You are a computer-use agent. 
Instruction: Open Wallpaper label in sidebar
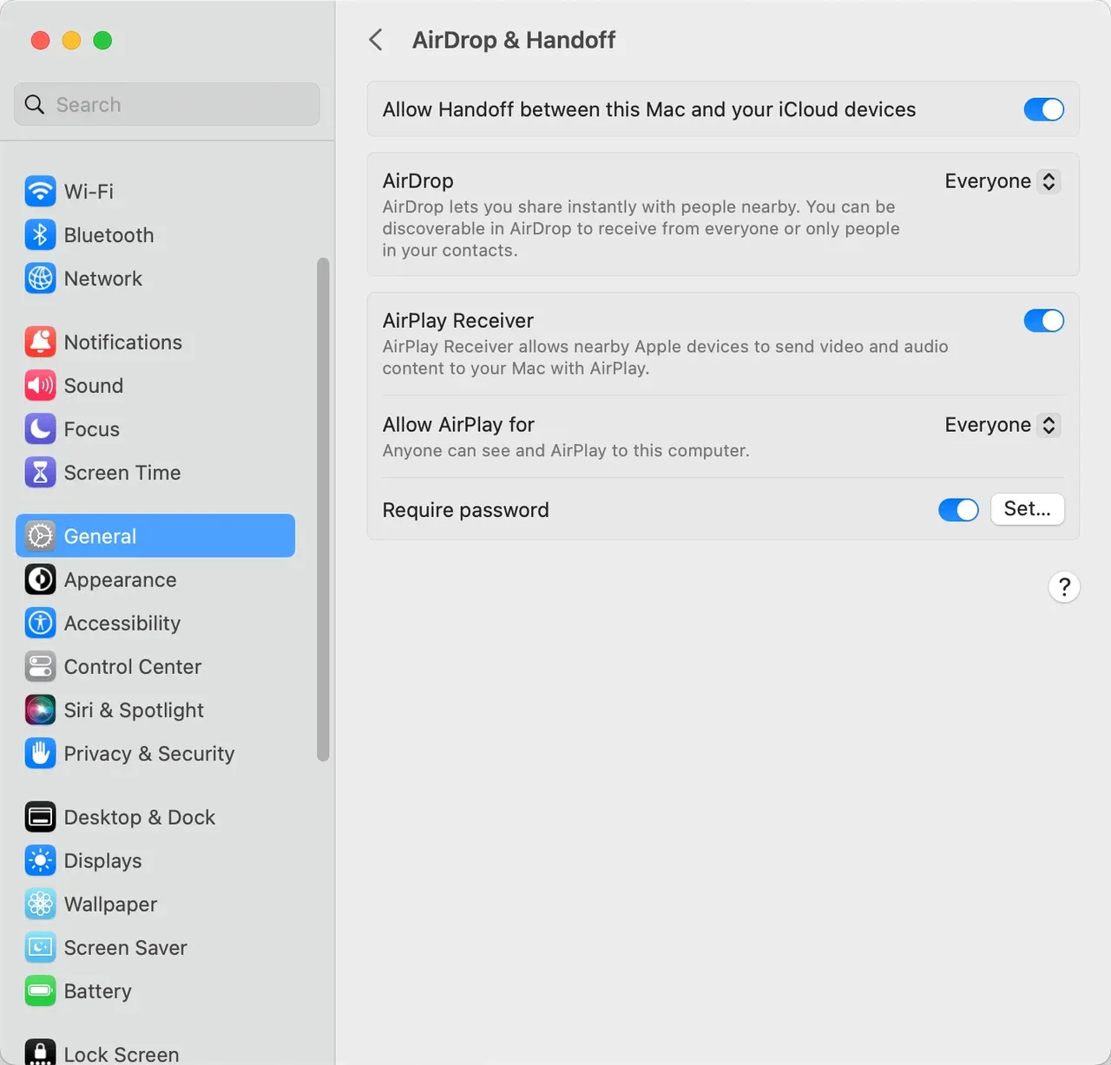(111, 904)
